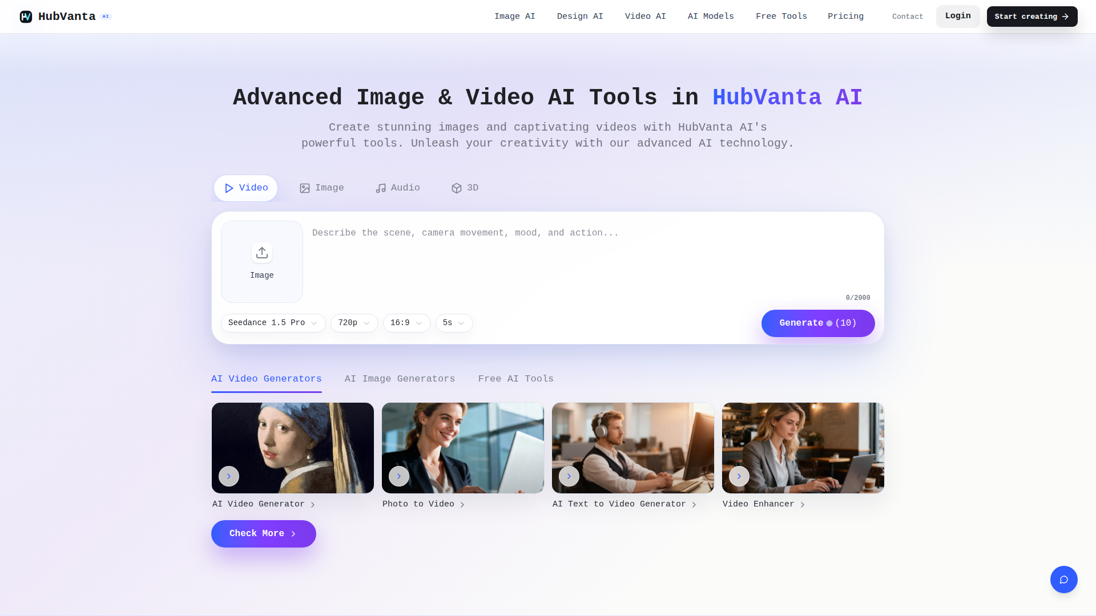Open the Video Enhancer link

764,504
